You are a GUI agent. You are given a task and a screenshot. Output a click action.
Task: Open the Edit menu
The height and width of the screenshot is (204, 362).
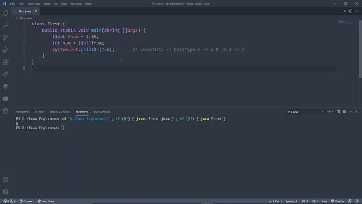click(21, 4)
